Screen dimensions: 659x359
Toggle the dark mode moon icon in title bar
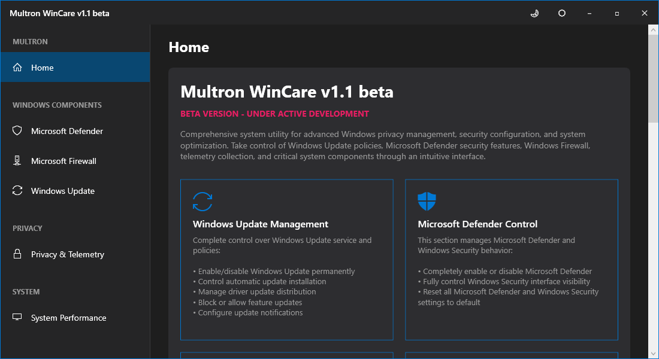pos(534,13)
